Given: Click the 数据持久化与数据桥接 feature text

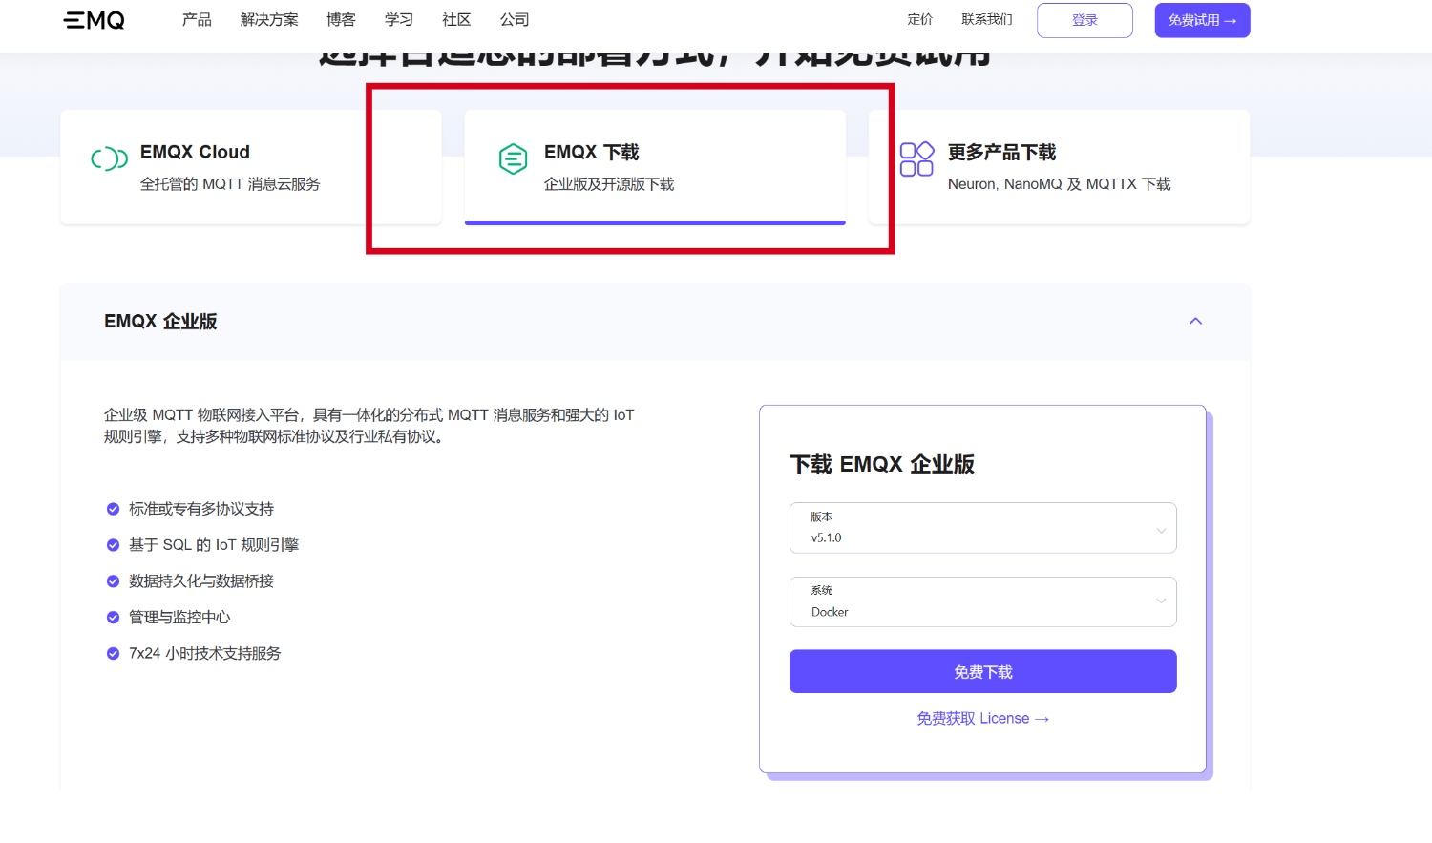Looking at the screenshot, I should [201, 581].
